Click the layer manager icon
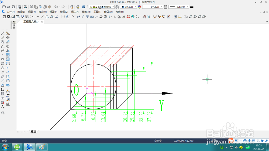The width and height of the screenshot is (269, 151). 117,7
